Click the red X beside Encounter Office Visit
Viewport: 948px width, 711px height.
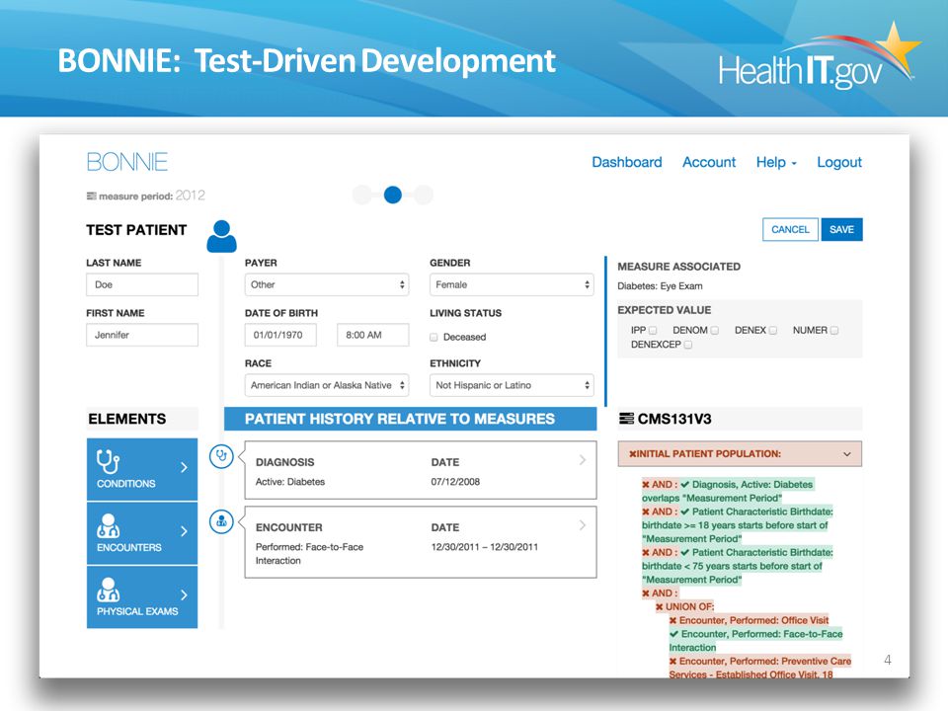[672, 620]
